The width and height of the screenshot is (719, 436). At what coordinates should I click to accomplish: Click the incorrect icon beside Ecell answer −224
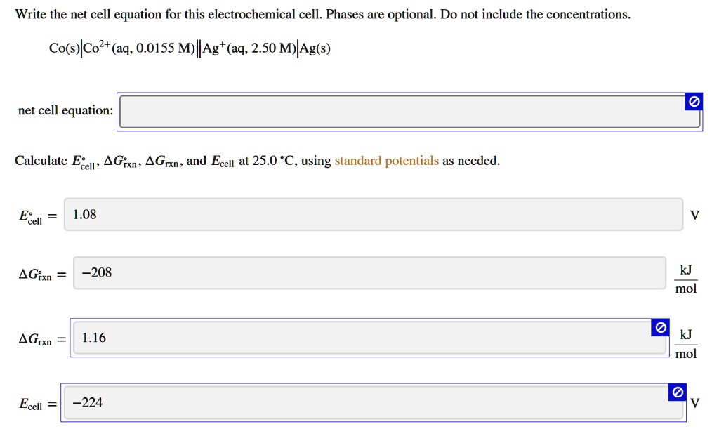(x=677, y=392)
